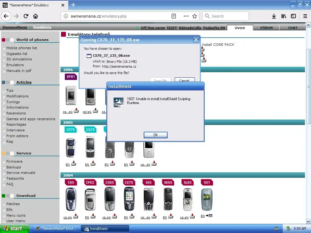The image size is (311, 233).
Task: Go back with the browser back arrow
Action: tap(6, 16)
